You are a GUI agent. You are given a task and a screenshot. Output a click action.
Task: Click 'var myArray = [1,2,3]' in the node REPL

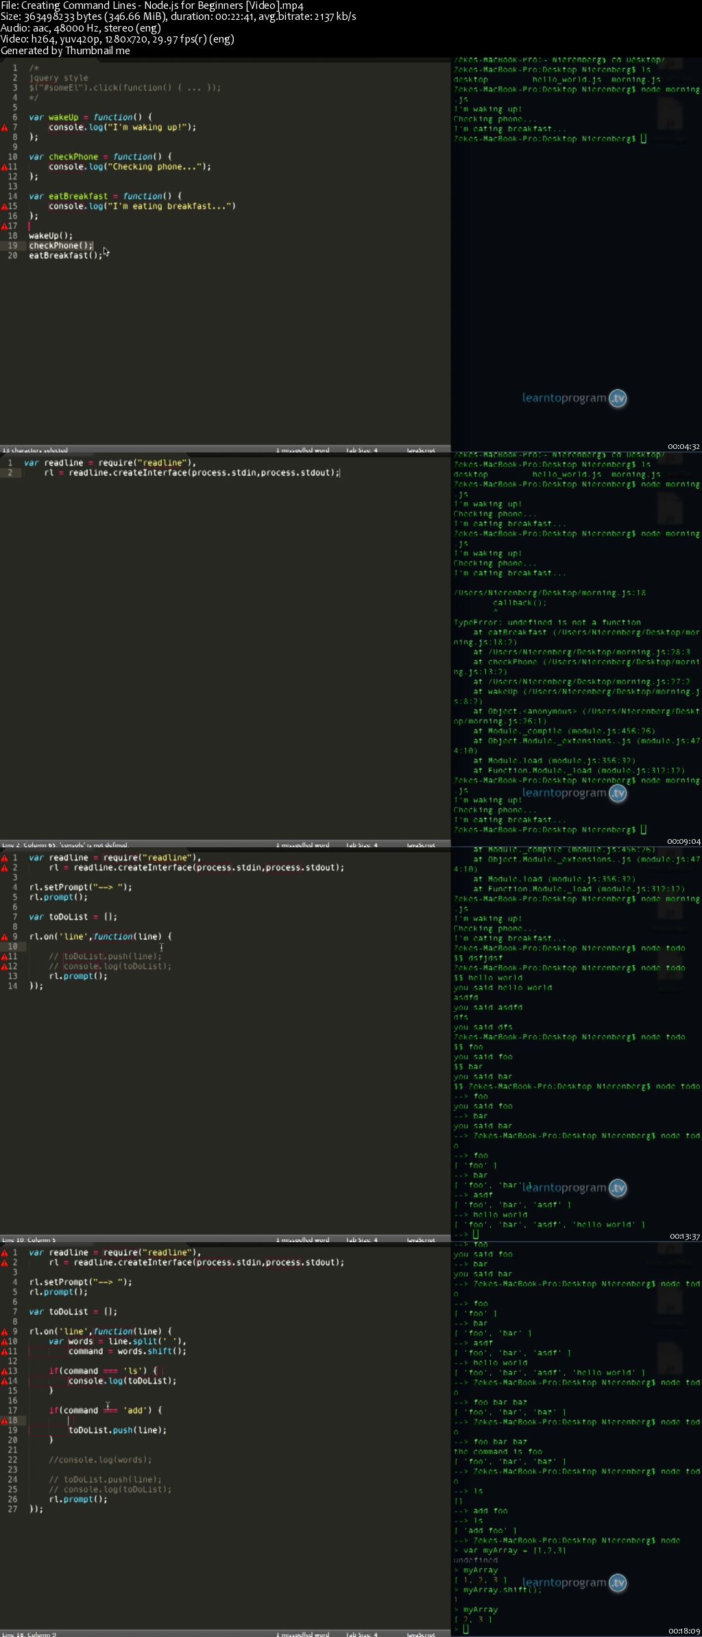(x=514, y=1551)
